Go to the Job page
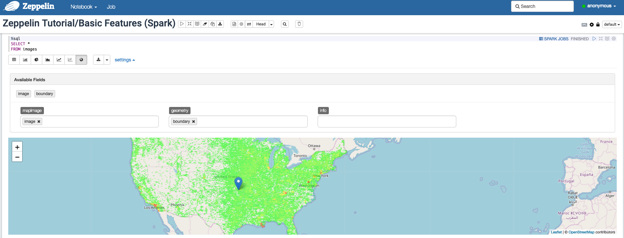 click(111, 7)
